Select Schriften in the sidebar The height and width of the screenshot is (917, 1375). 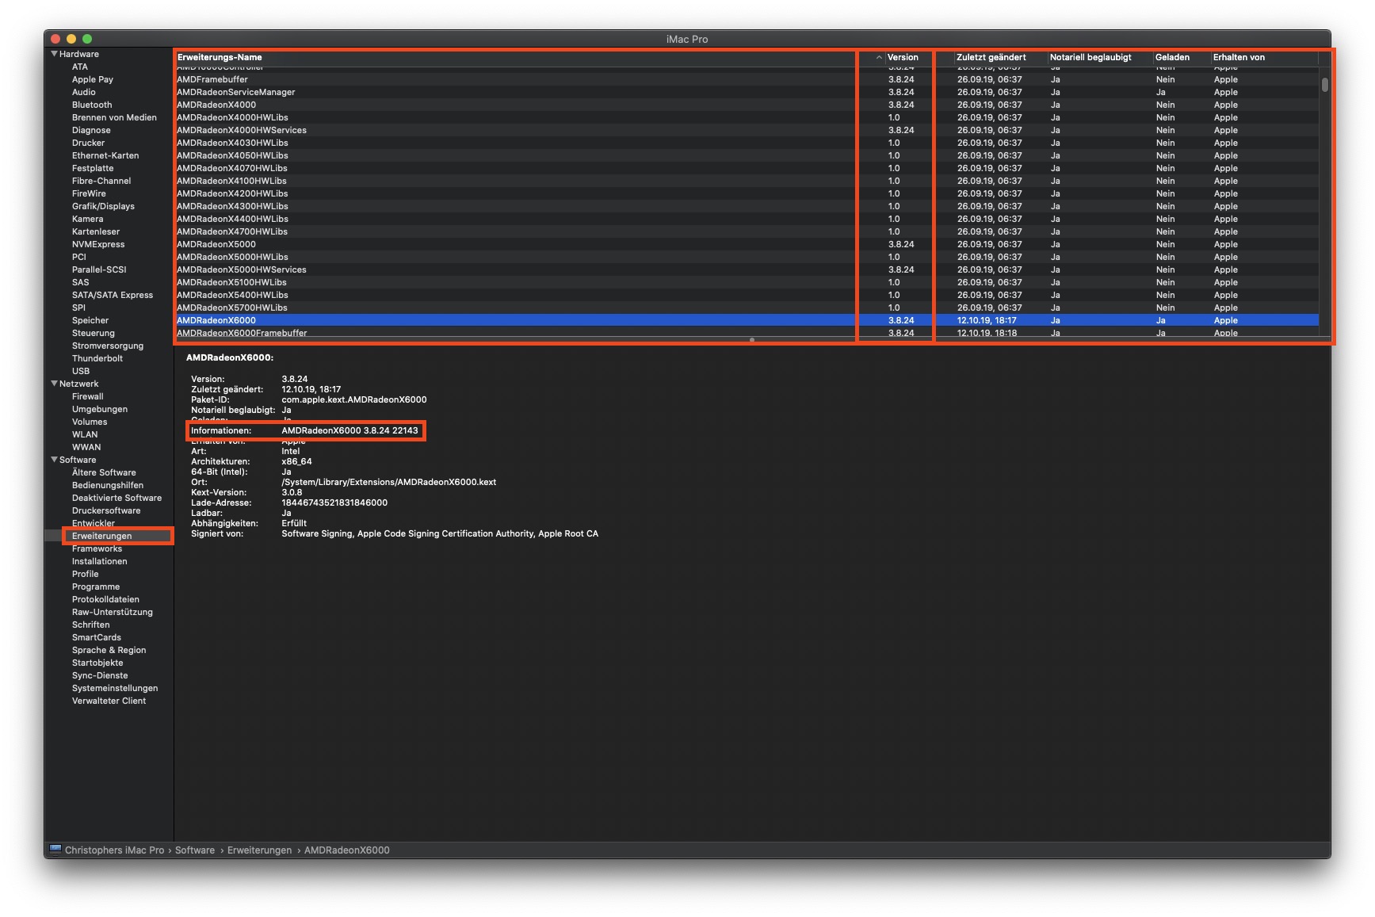[91, 625]
